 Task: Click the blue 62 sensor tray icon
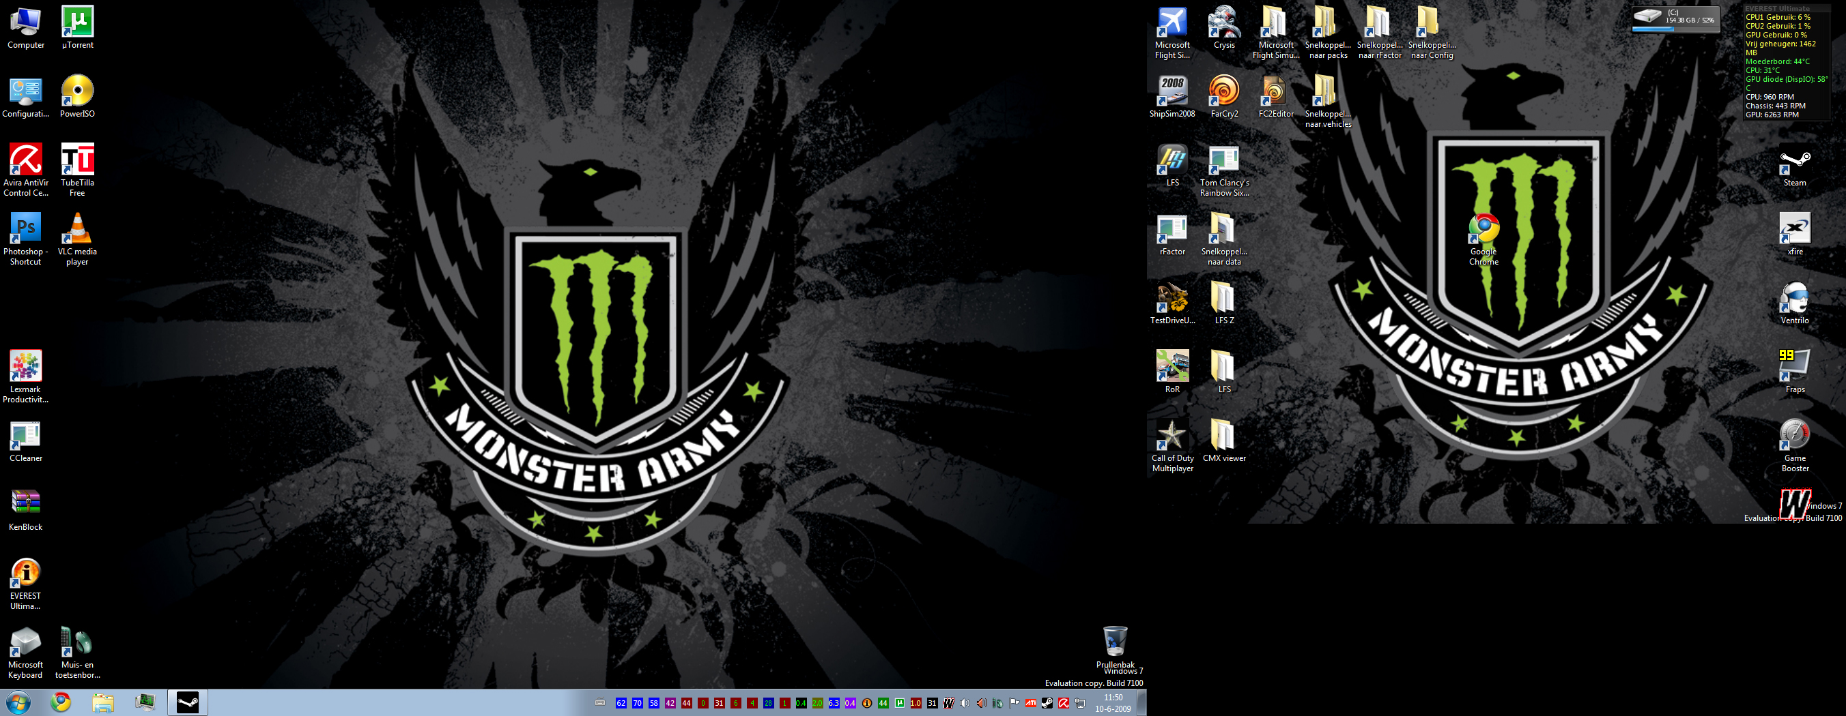click(621, 703)
